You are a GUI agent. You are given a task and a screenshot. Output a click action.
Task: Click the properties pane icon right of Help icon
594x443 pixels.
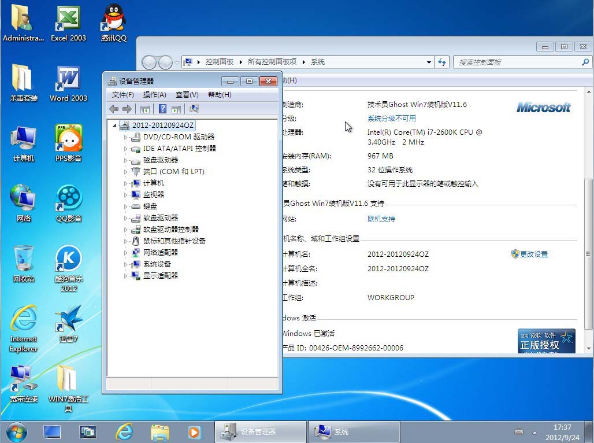[176, 109]
